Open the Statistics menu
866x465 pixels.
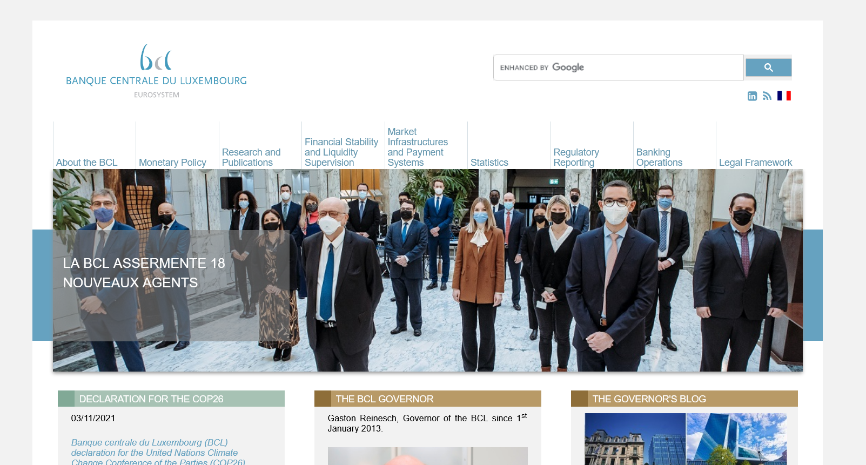click(489, 163)
